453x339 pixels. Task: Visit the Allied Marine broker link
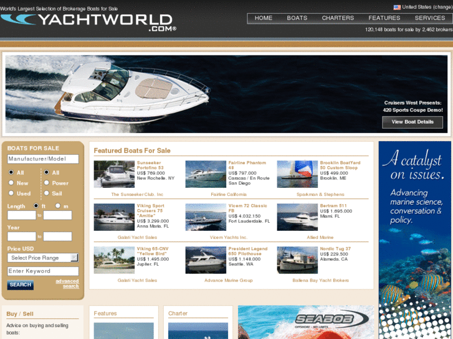[x=320, y=238]
